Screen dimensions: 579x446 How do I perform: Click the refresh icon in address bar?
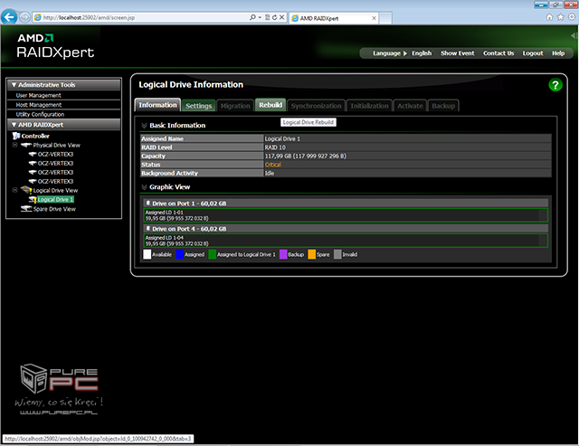coord(274,17)
